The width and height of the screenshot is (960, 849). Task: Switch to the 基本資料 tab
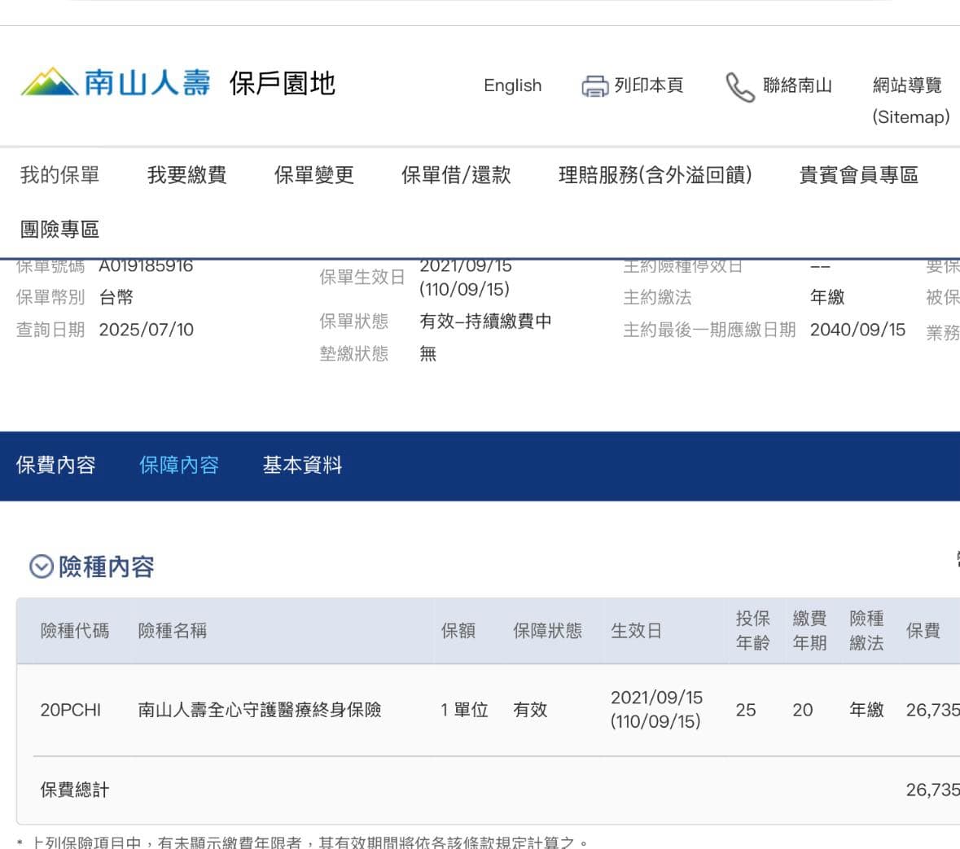coord(302,466)
